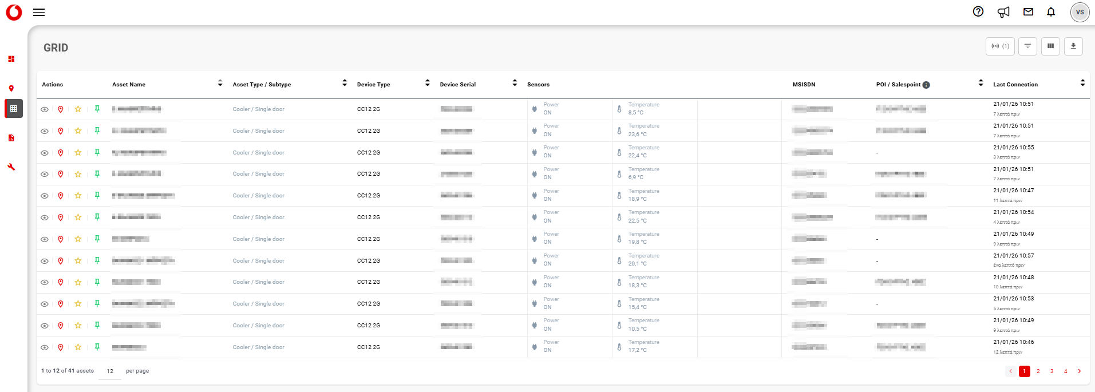Click the download export icon
This screenshot has height=392, width=1095.
pos(1073,46)
